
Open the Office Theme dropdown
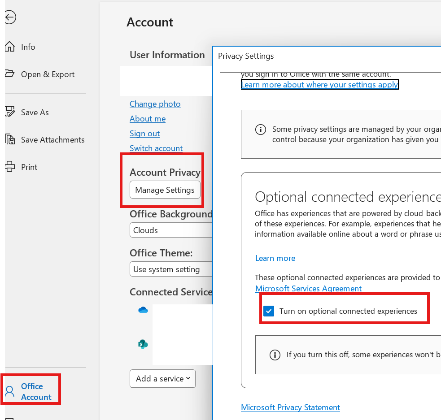(171, 269)
